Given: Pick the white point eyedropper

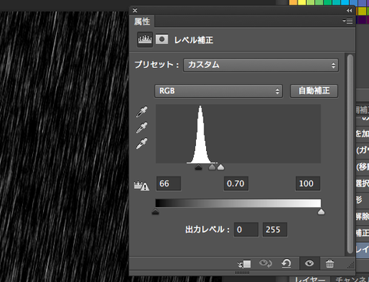Looking at the screenshot, I should [x=141, y=143].
